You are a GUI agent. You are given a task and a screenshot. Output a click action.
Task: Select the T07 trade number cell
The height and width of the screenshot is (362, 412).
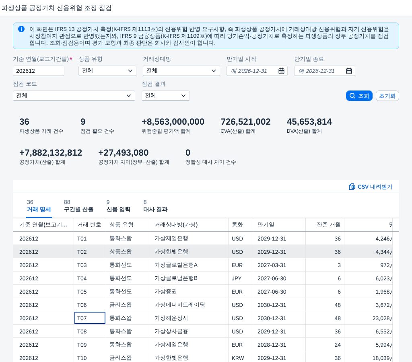pos(90,318)
